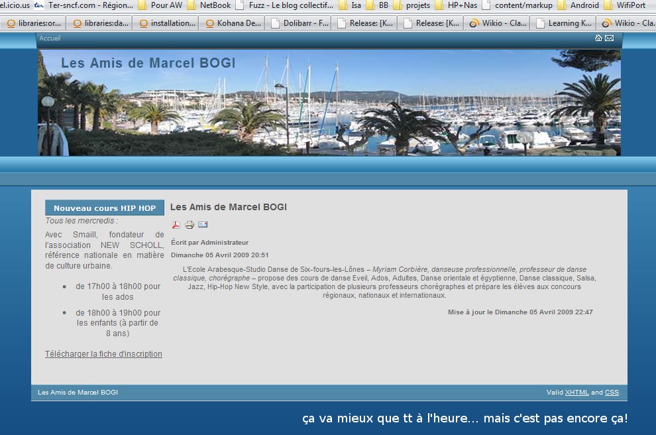Open the Isa bookmark folder
The height and width of the screenshot is (435, 656).
coord(350,5)
